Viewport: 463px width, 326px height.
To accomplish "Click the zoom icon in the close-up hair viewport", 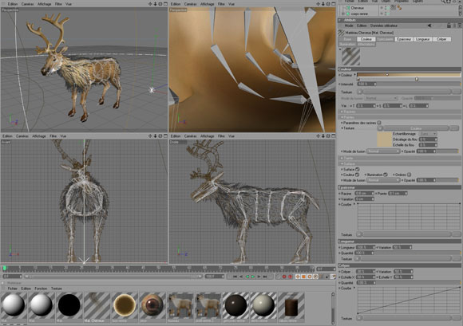I will click(323, 4).
